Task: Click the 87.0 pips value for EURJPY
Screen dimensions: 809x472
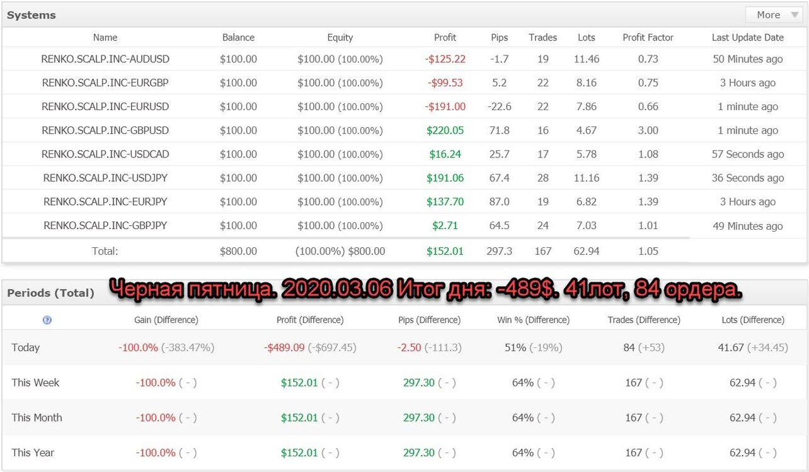Action: (x=500, y=201)
